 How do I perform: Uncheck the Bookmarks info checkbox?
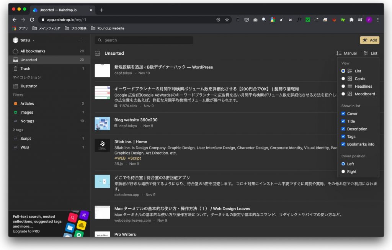pyautogui.click(x=343, y=144)
